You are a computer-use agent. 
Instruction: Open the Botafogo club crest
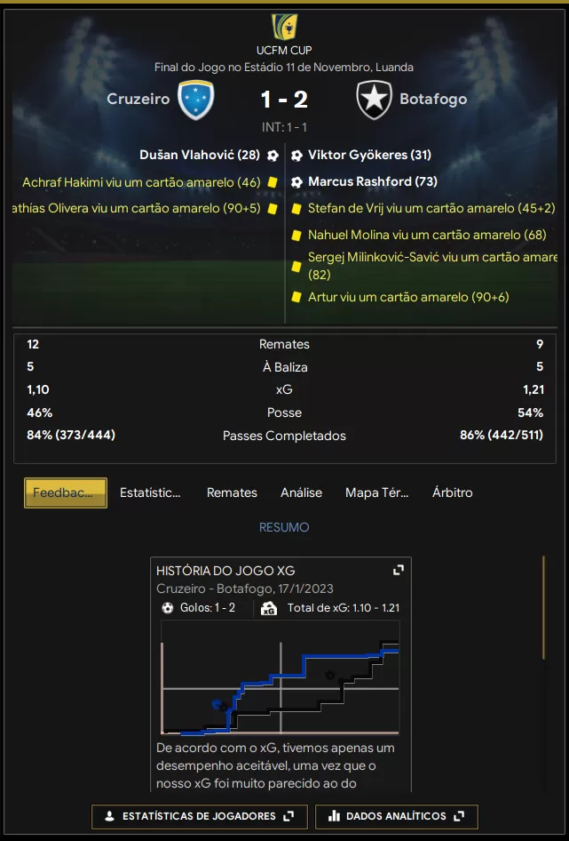click(x=374, y=100)
